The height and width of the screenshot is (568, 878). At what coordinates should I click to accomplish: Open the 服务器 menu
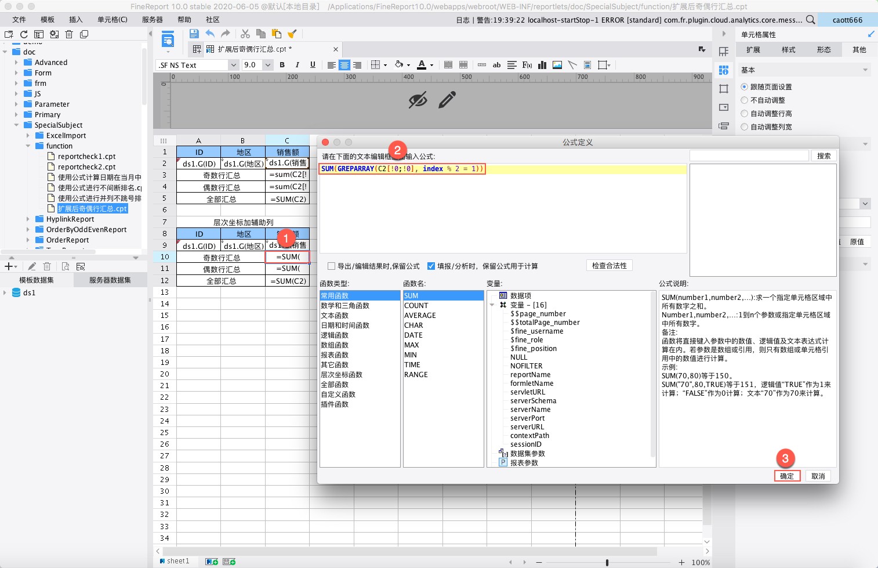[153, 20]
